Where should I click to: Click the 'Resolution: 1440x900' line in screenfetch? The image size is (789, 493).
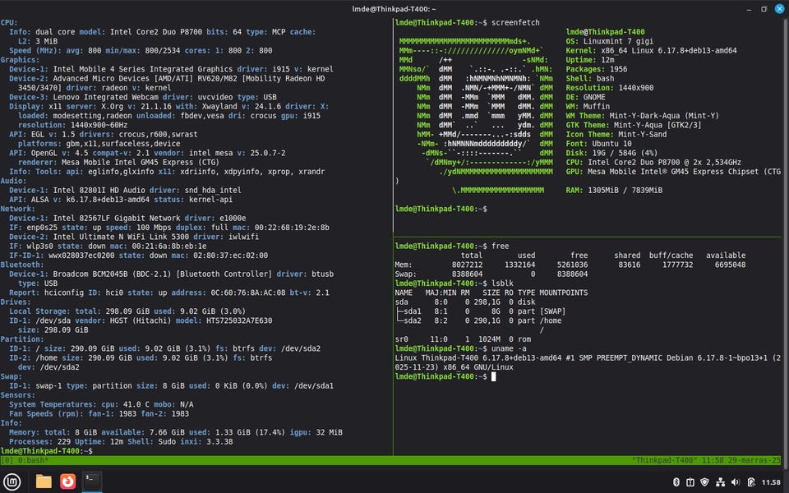pyautogui.click(x=609, y=88)
